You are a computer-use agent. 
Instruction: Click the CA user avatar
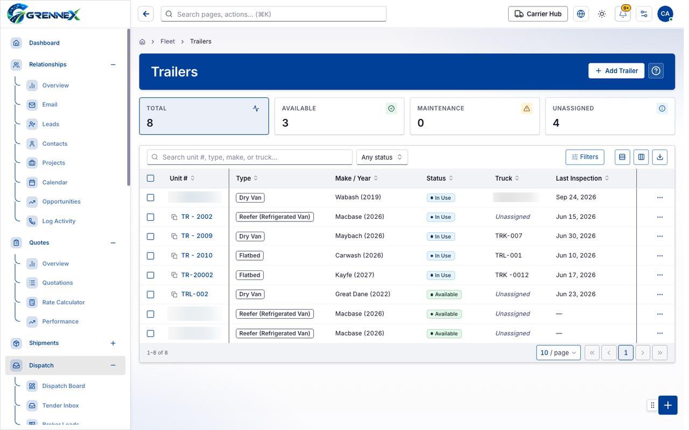(665, 14)
